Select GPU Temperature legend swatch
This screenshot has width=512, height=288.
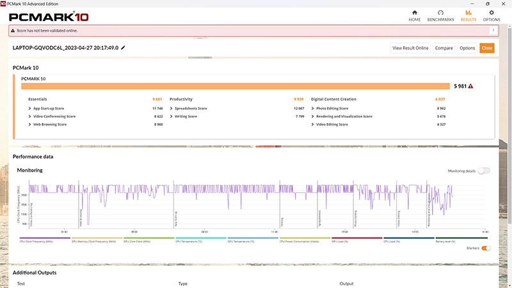[253, 238]
